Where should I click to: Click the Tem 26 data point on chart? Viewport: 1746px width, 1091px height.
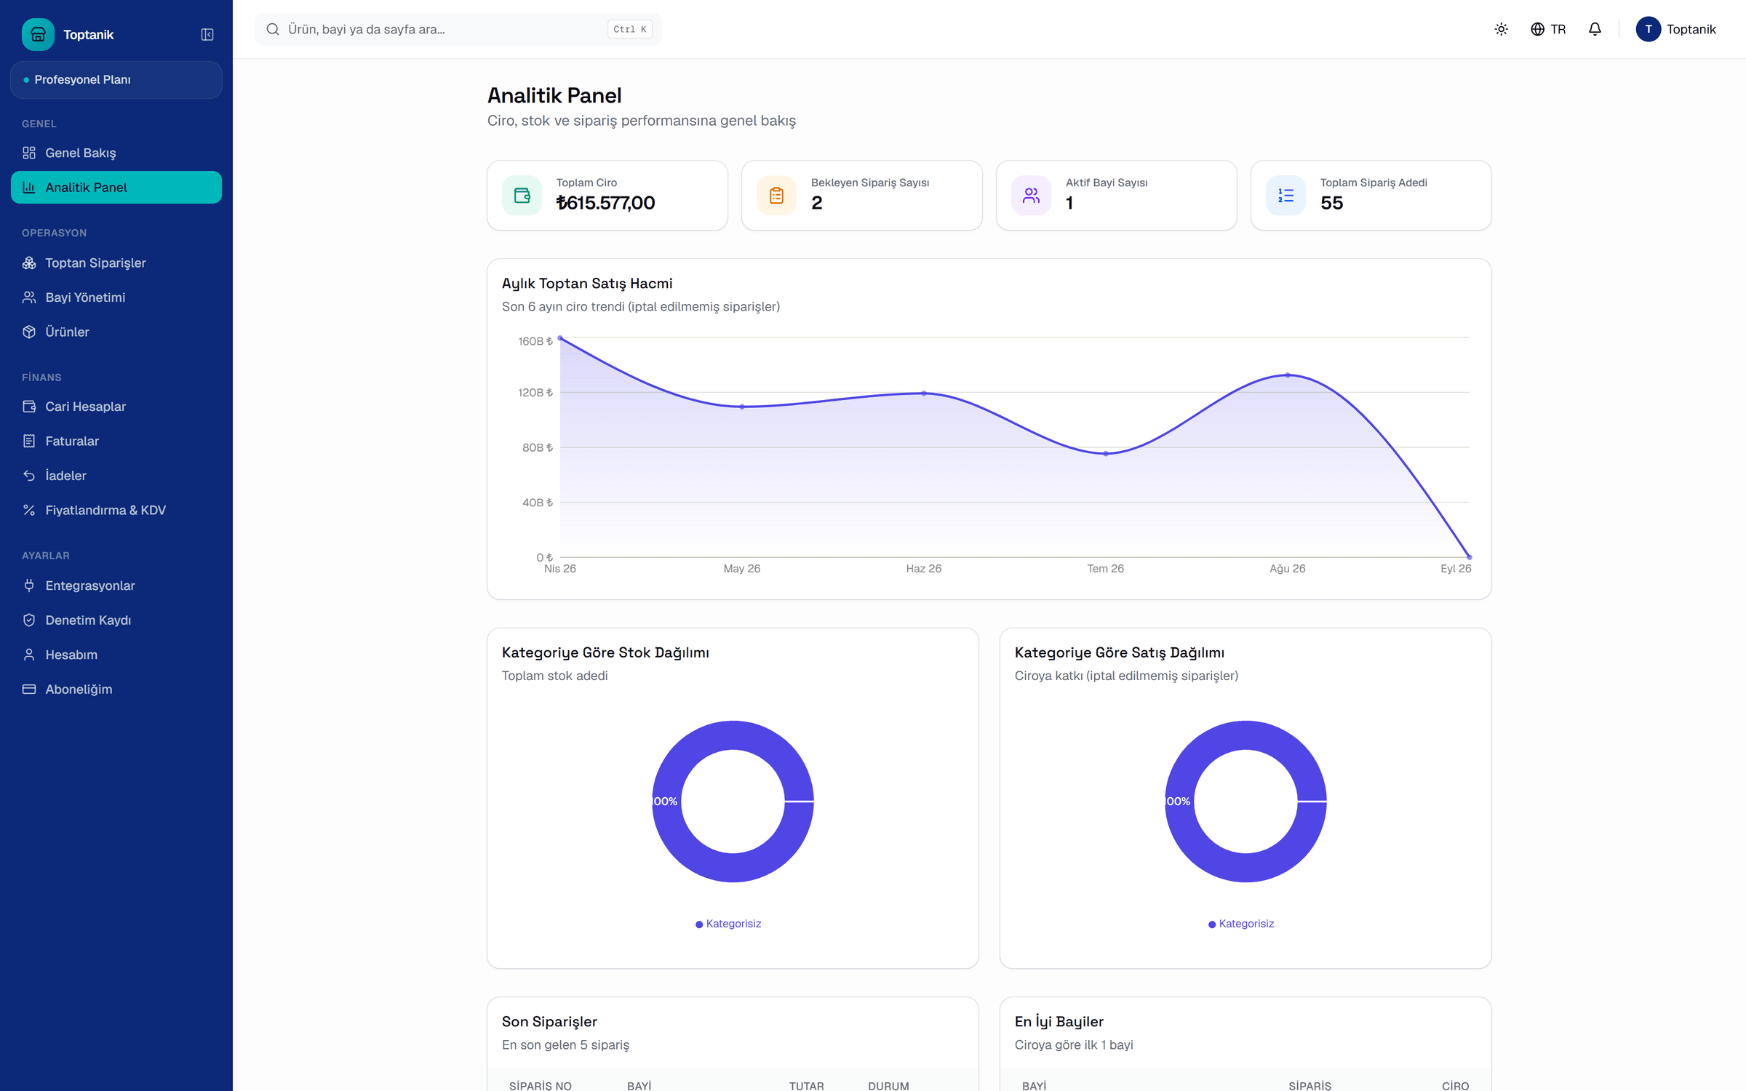point(1106,454)
